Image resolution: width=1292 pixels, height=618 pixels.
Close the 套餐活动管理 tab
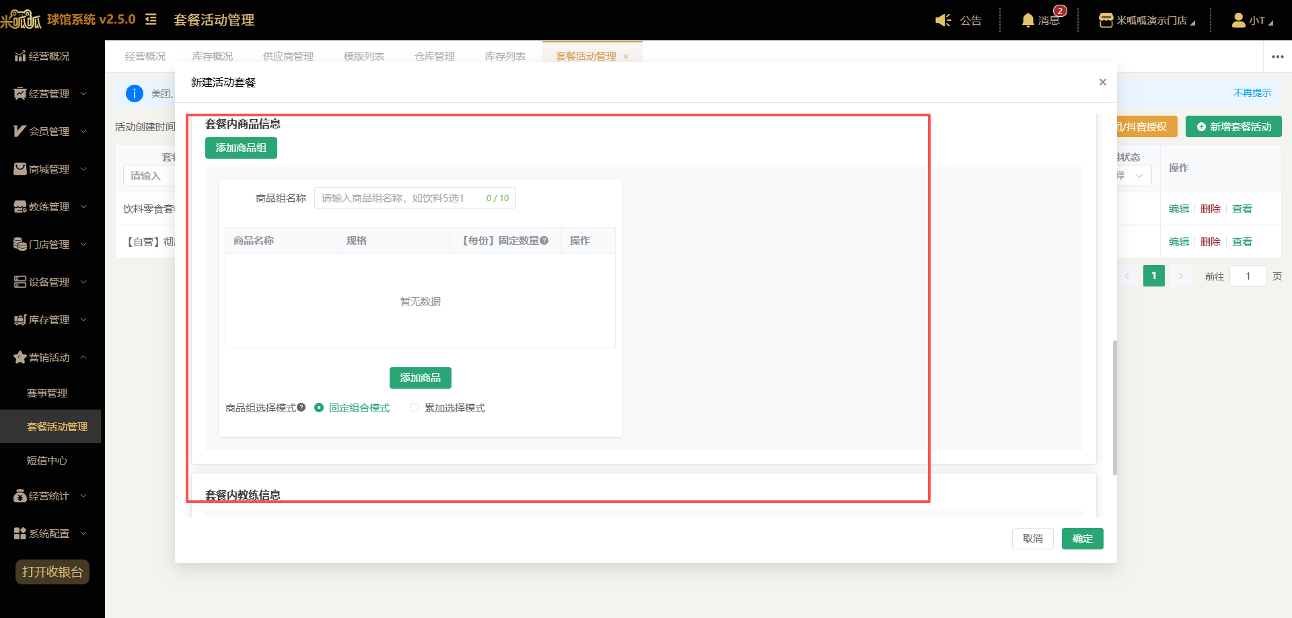click(626, 56)
